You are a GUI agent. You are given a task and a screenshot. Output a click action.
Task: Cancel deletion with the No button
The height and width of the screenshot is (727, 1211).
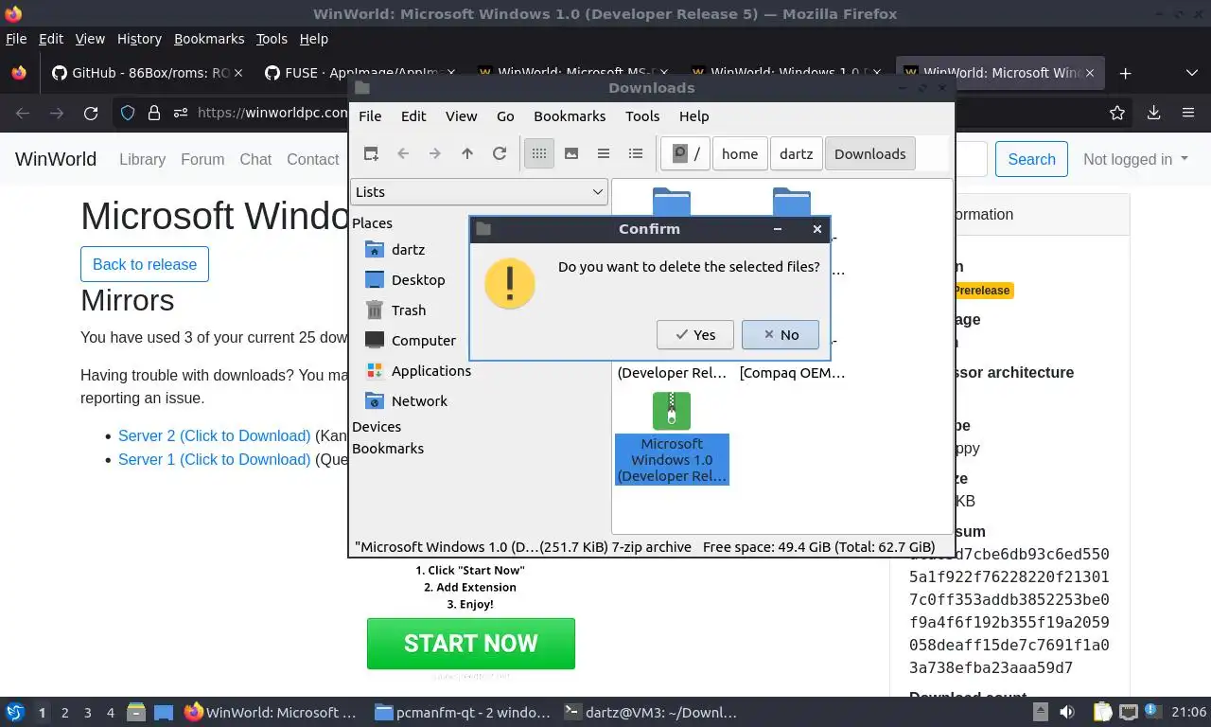point(781,334)
